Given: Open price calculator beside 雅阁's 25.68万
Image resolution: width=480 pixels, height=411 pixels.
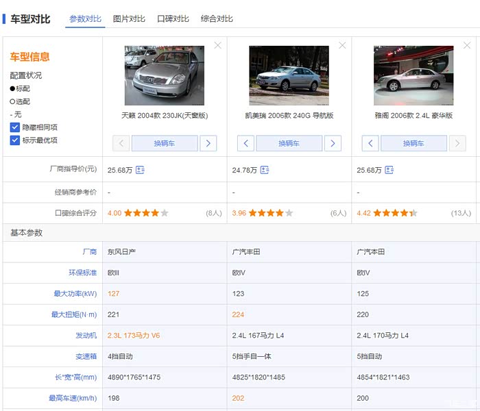Looking at the screenshot, I should pos(389,170).
